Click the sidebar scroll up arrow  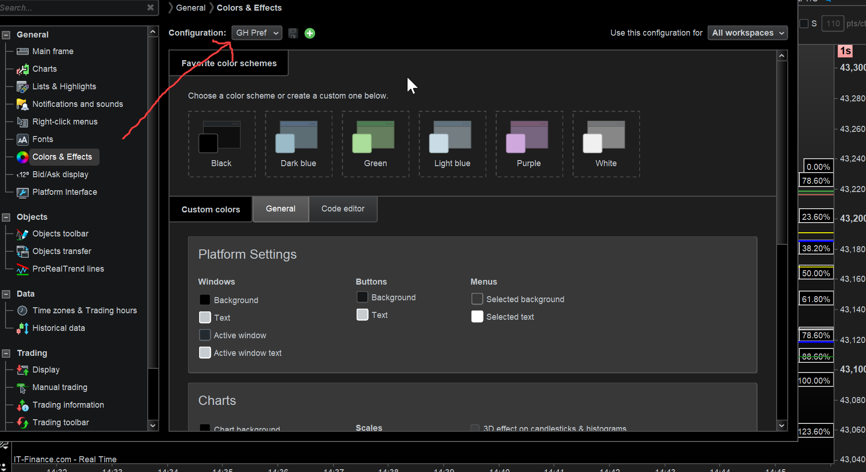tap(153, 31)
